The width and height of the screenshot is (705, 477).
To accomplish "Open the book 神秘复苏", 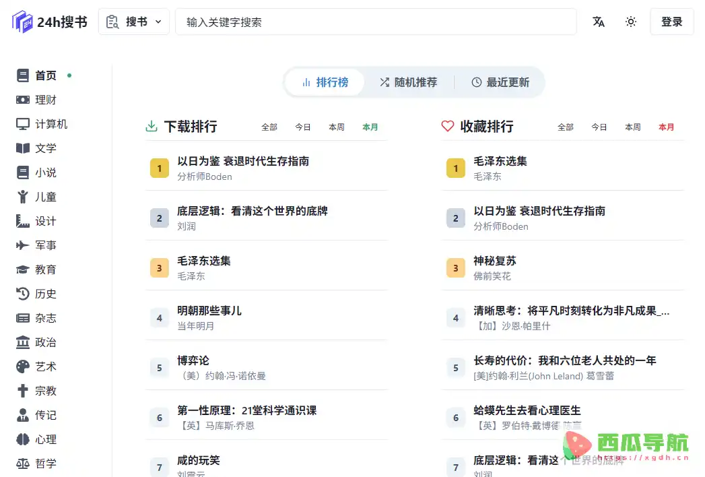I will [495, 261].
